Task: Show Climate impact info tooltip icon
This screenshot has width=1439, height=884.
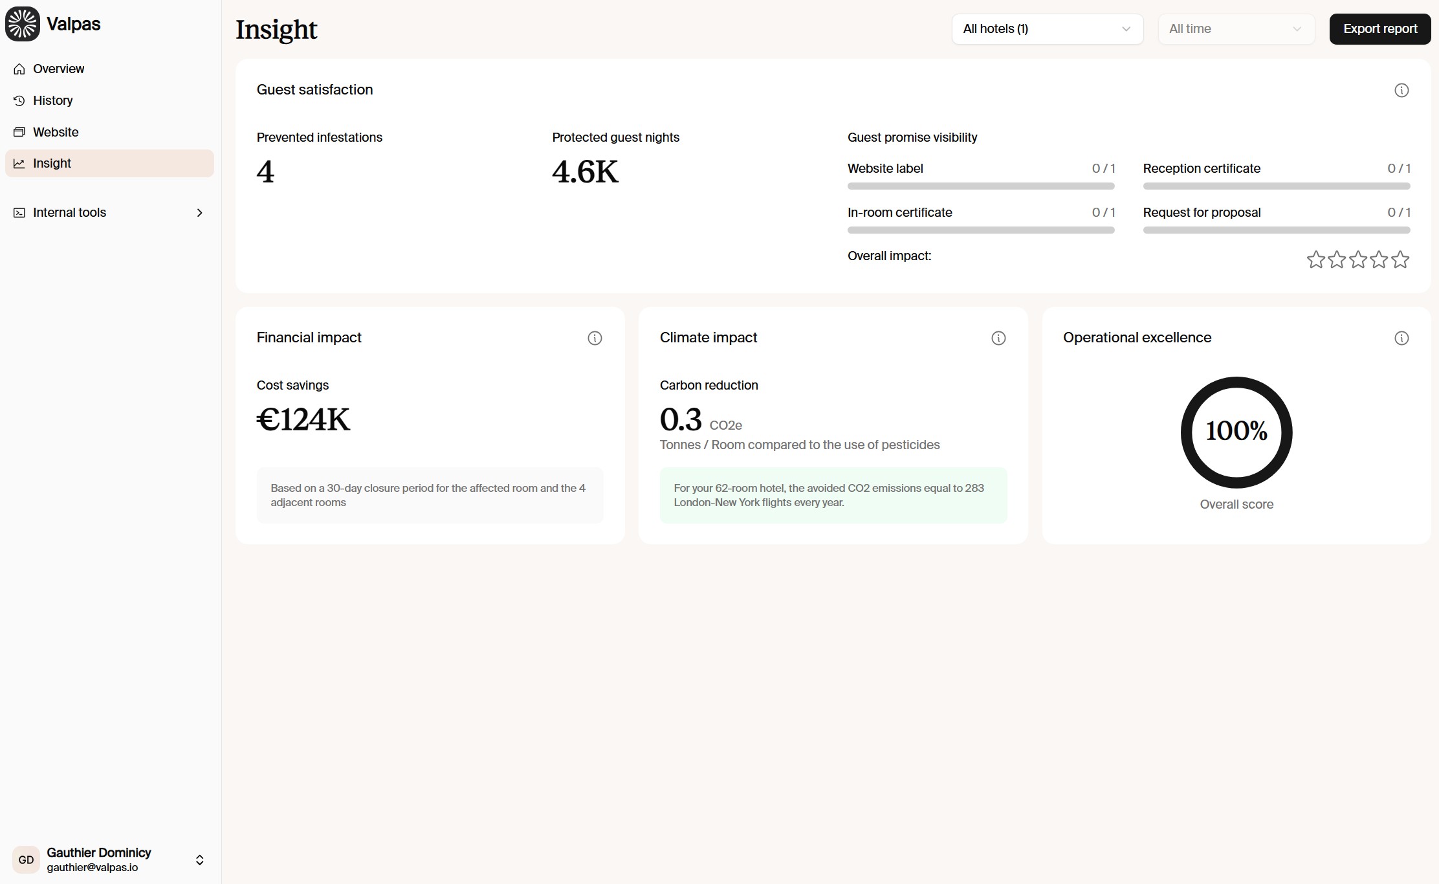Action: 998,338
